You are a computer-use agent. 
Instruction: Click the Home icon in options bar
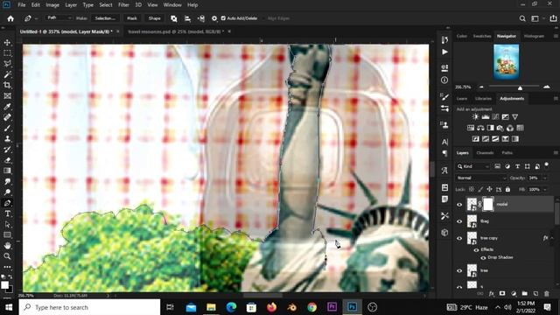(10, 18)
